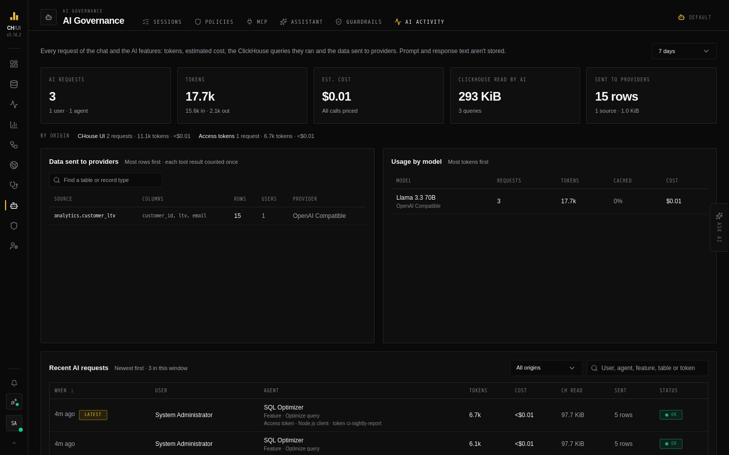Open the 7 days time range dropdown
This screenshot has width=729, height=455.
click(x=684, y=51)
